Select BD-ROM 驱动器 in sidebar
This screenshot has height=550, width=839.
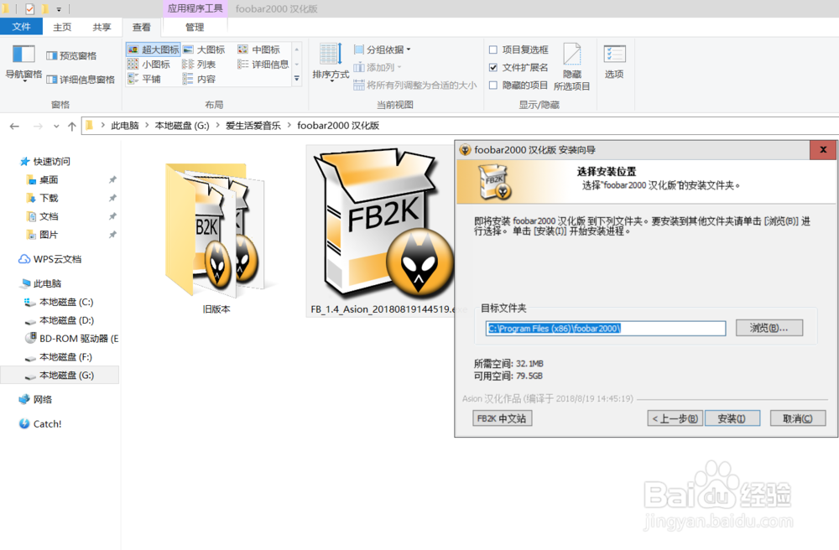point(71,339)
